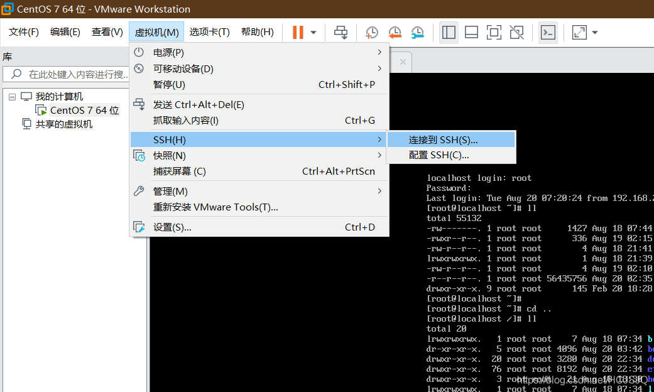Open the 管理(M) submenu
The image size is (654, 392).
(259, 192)
